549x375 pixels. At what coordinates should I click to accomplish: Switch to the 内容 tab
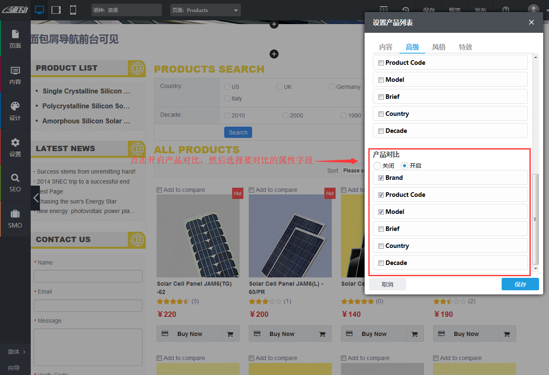pyautogui.click(x=385, y=47)
